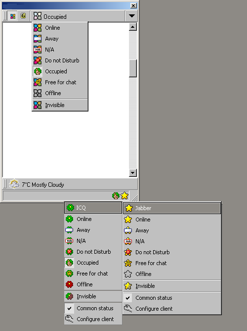Click wrench icon for ICQ Configure client
Viewport: 247px width, 331px height.
tap(69, 319)
